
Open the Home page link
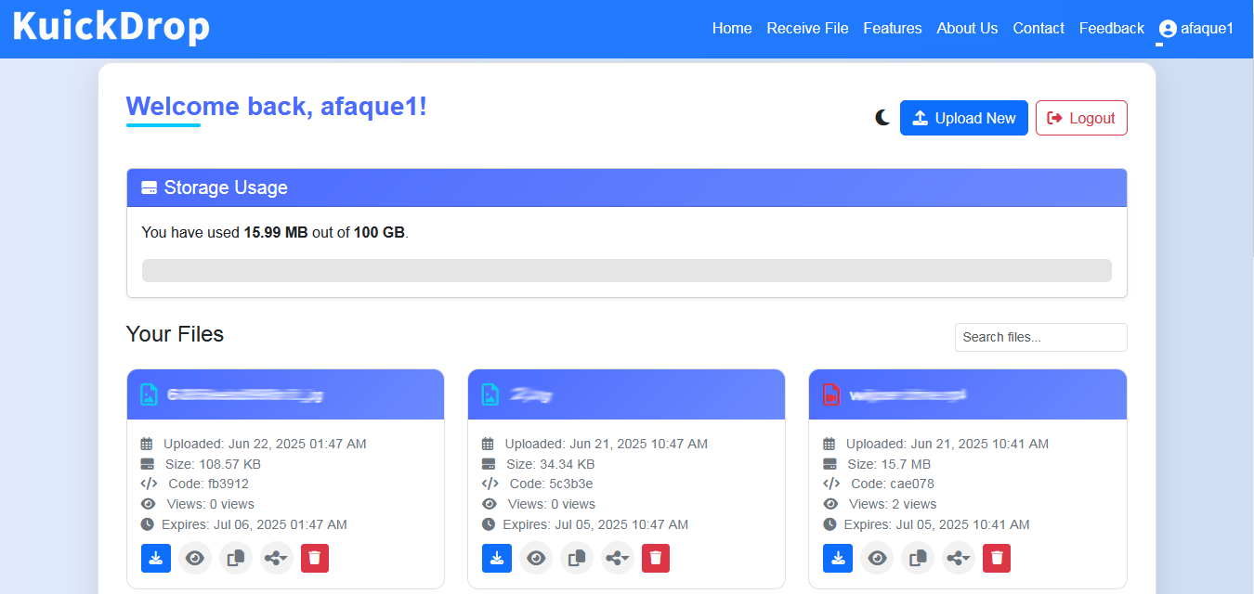coord(732,28)
